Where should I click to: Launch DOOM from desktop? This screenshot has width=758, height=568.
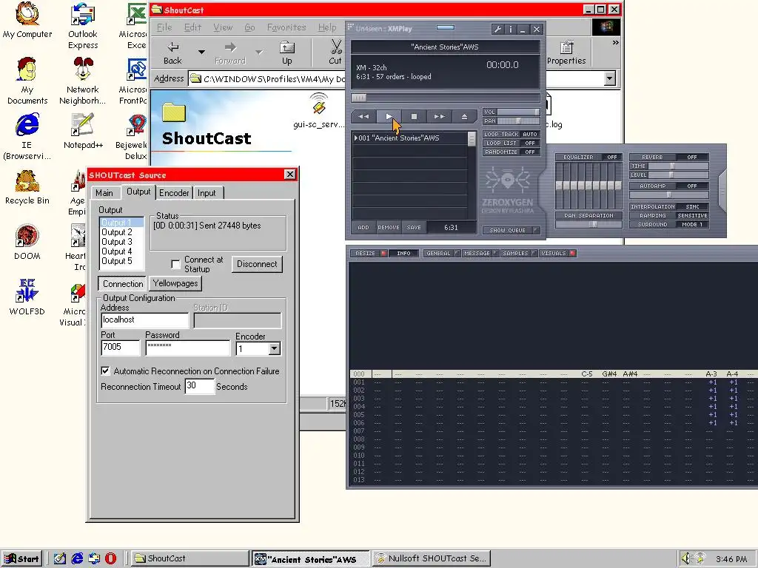coord(27,243)
